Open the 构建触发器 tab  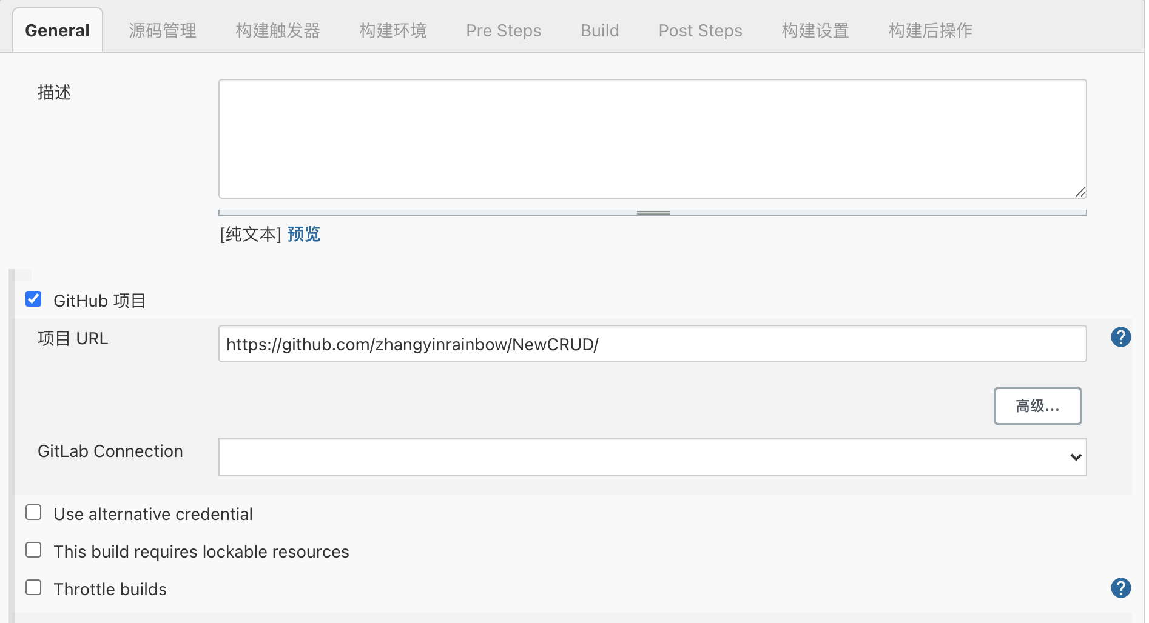(x=277, y=30)
